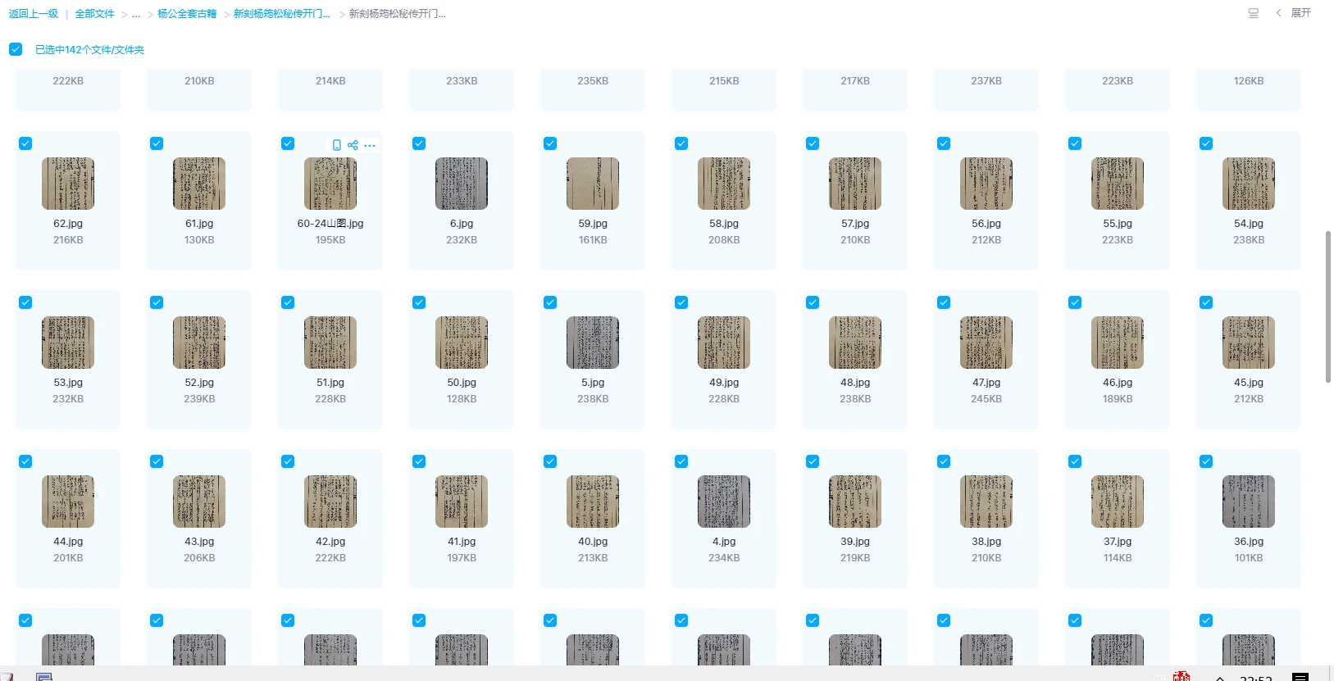Open the 40.jpg thumbnail
The width and height of the screenshot is (1334, 681).
click(593, 502)
